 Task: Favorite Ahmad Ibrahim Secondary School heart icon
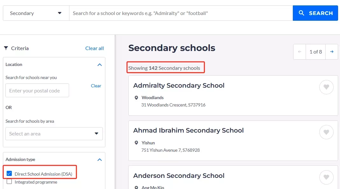[326, 132]
